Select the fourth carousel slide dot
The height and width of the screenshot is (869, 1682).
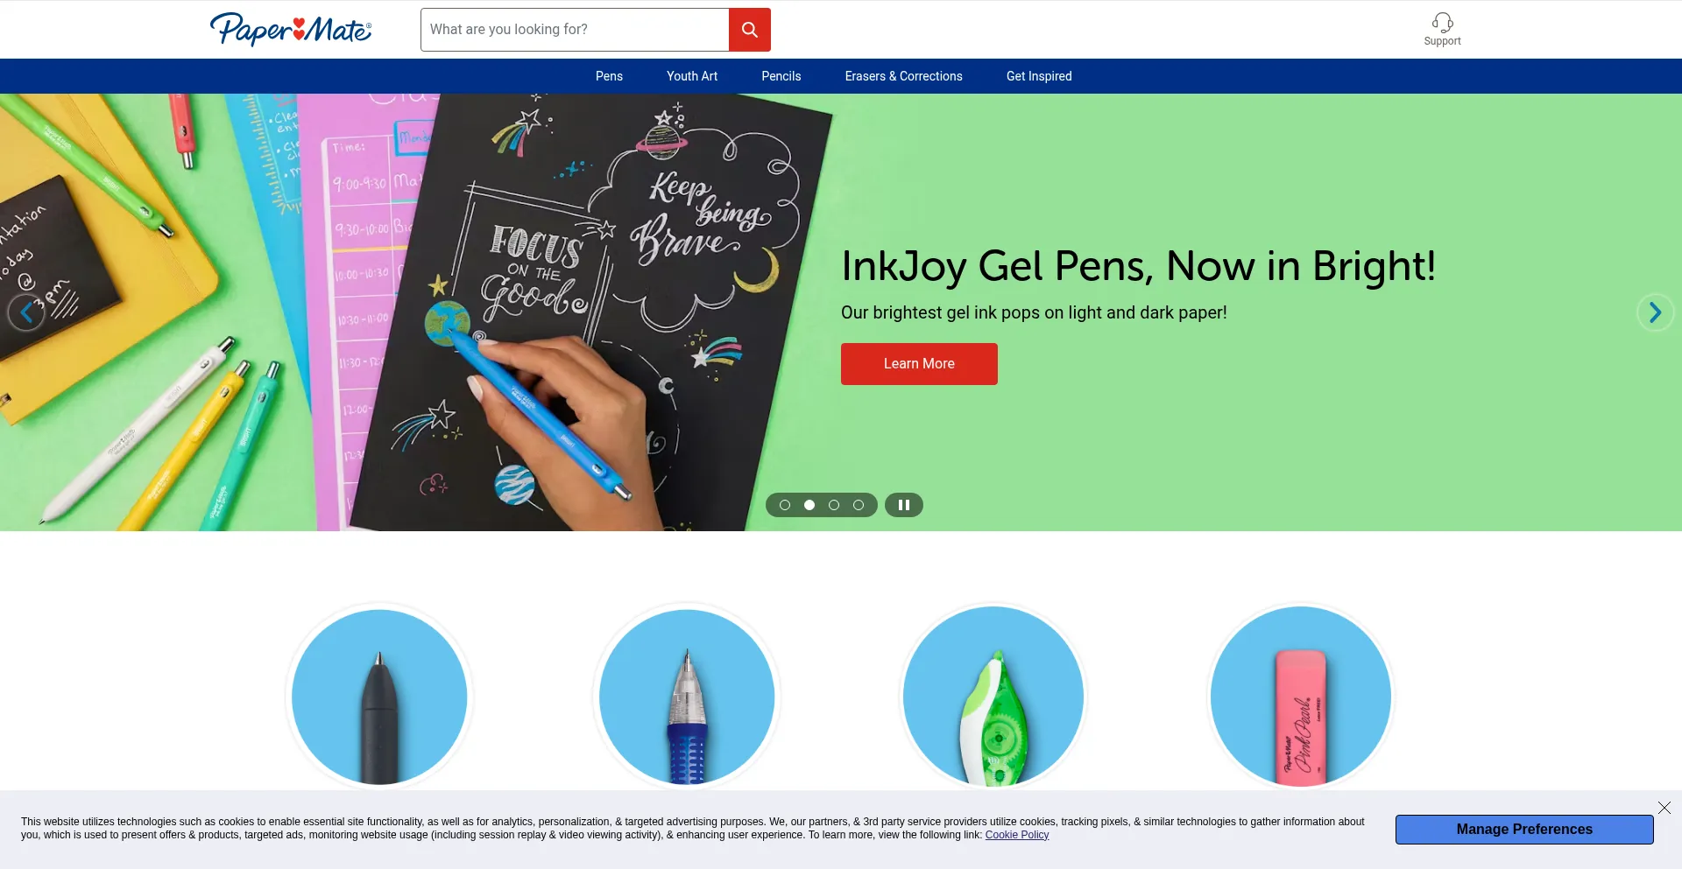[859, 505]
